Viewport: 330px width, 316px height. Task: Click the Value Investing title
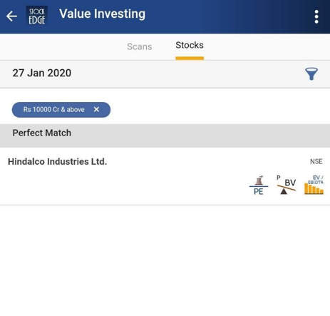(x=102, y=14)
